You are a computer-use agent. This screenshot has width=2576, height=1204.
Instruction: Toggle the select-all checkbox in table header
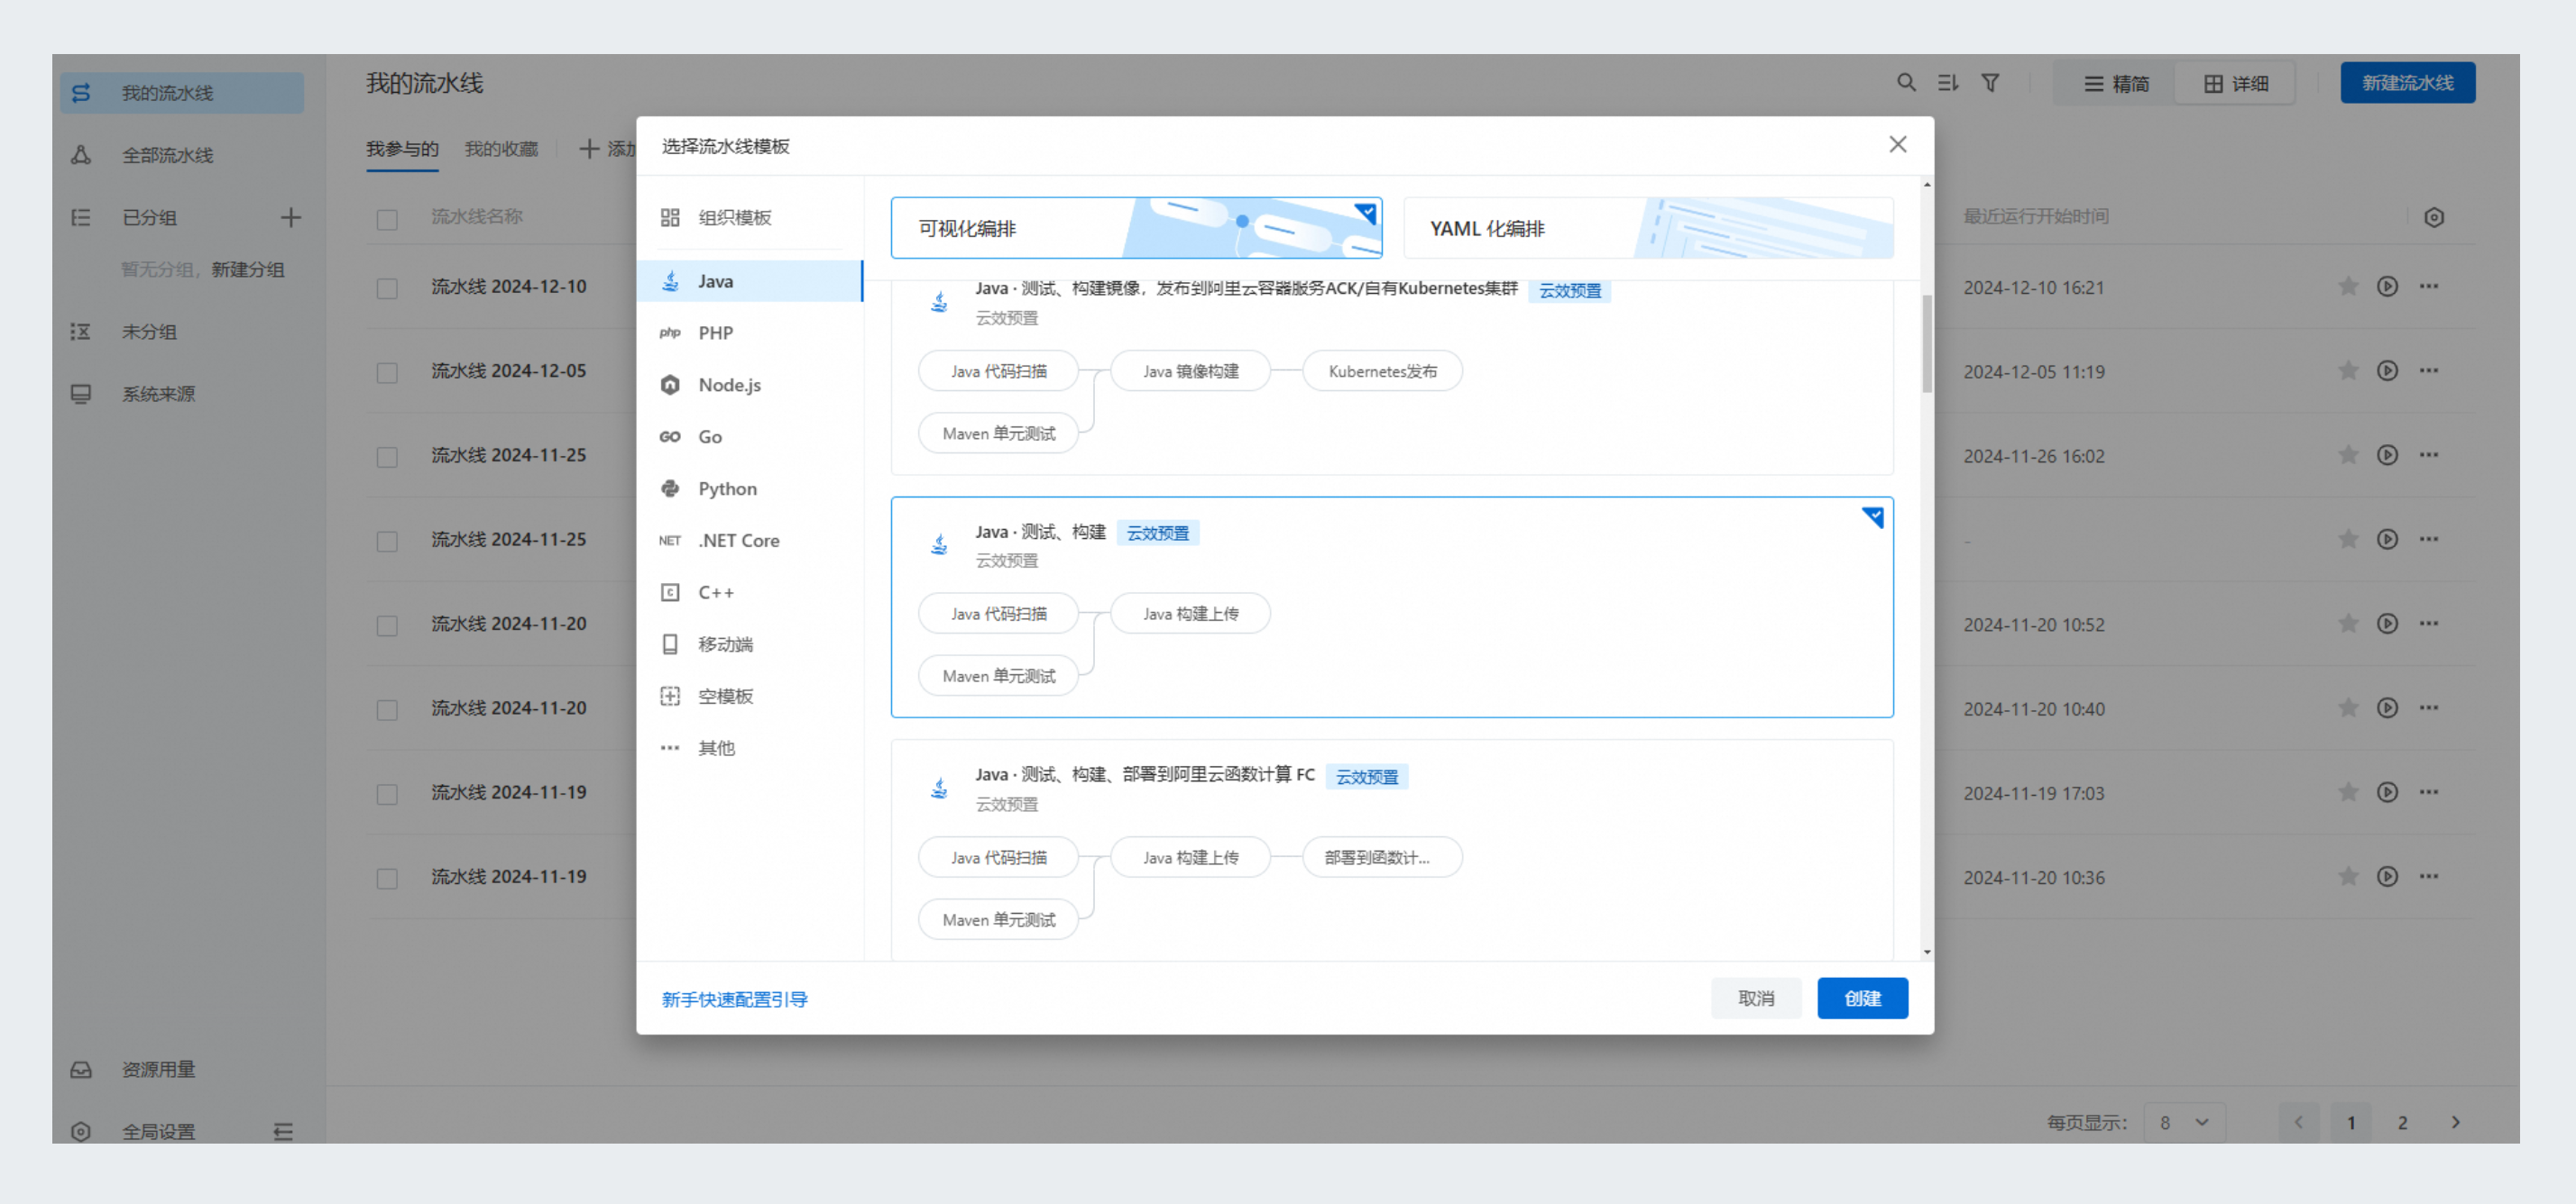point(387,219)
